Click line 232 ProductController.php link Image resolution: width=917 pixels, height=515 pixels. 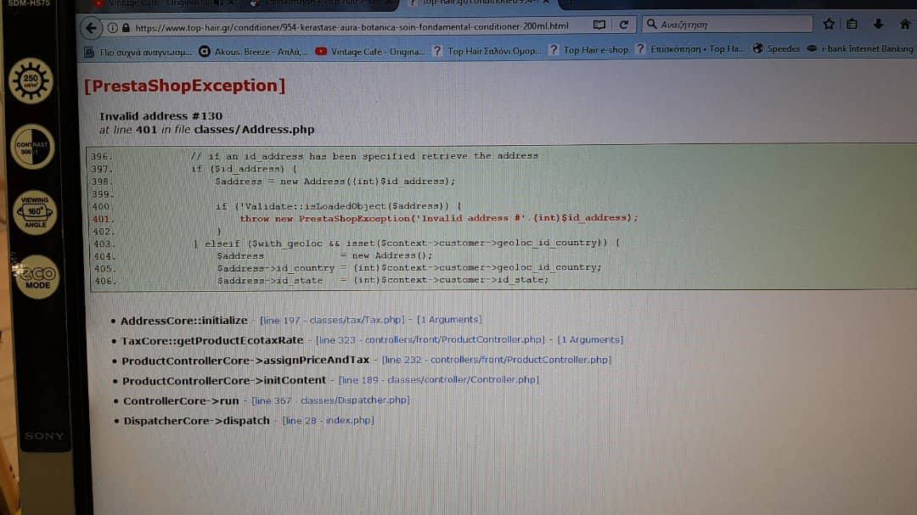point(497,360)
